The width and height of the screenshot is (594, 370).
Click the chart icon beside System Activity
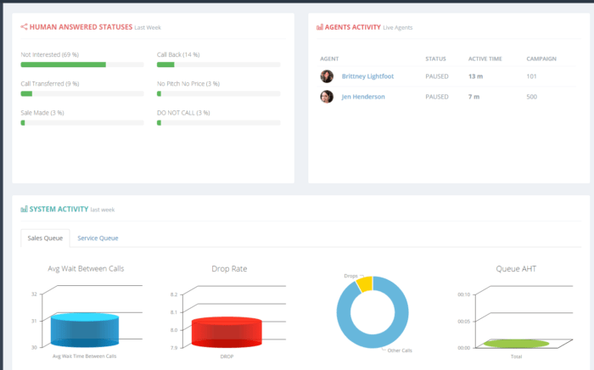coord(25,209)
